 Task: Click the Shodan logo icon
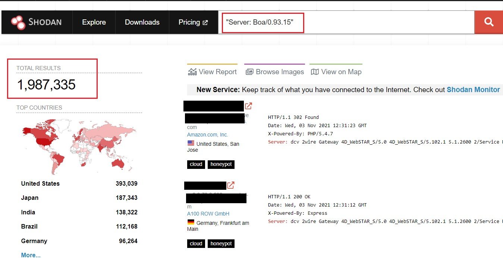coord(18,22)
